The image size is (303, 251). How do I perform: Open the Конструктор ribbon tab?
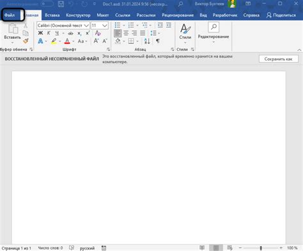pyautogui.click(x=78, y=15)
